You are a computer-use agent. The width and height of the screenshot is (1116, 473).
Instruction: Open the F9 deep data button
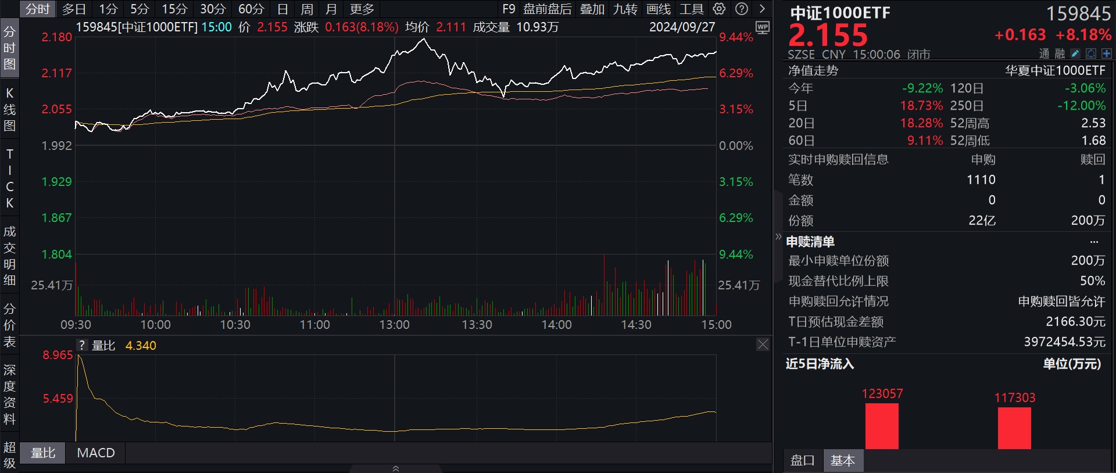tap(509, 9)
